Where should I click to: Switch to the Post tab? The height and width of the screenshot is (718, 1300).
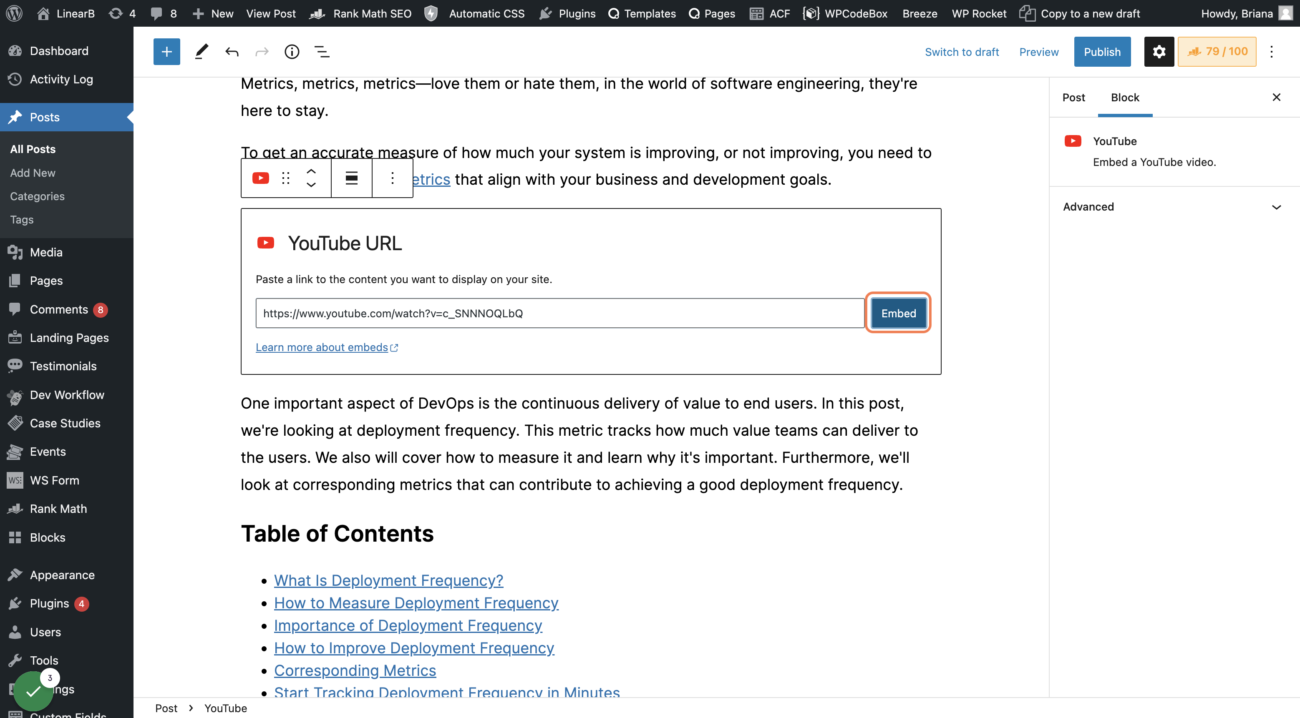[x=1073, y=97]
